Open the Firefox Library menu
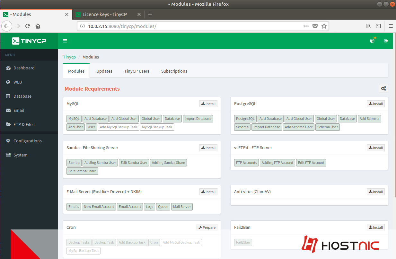Viewport: 396px width, 259px height. click(x=368, y=26)
